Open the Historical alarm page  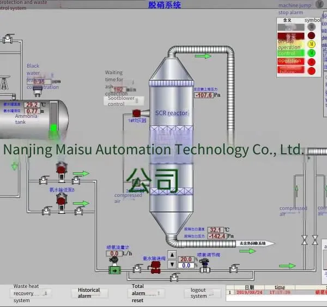(90, 293)
